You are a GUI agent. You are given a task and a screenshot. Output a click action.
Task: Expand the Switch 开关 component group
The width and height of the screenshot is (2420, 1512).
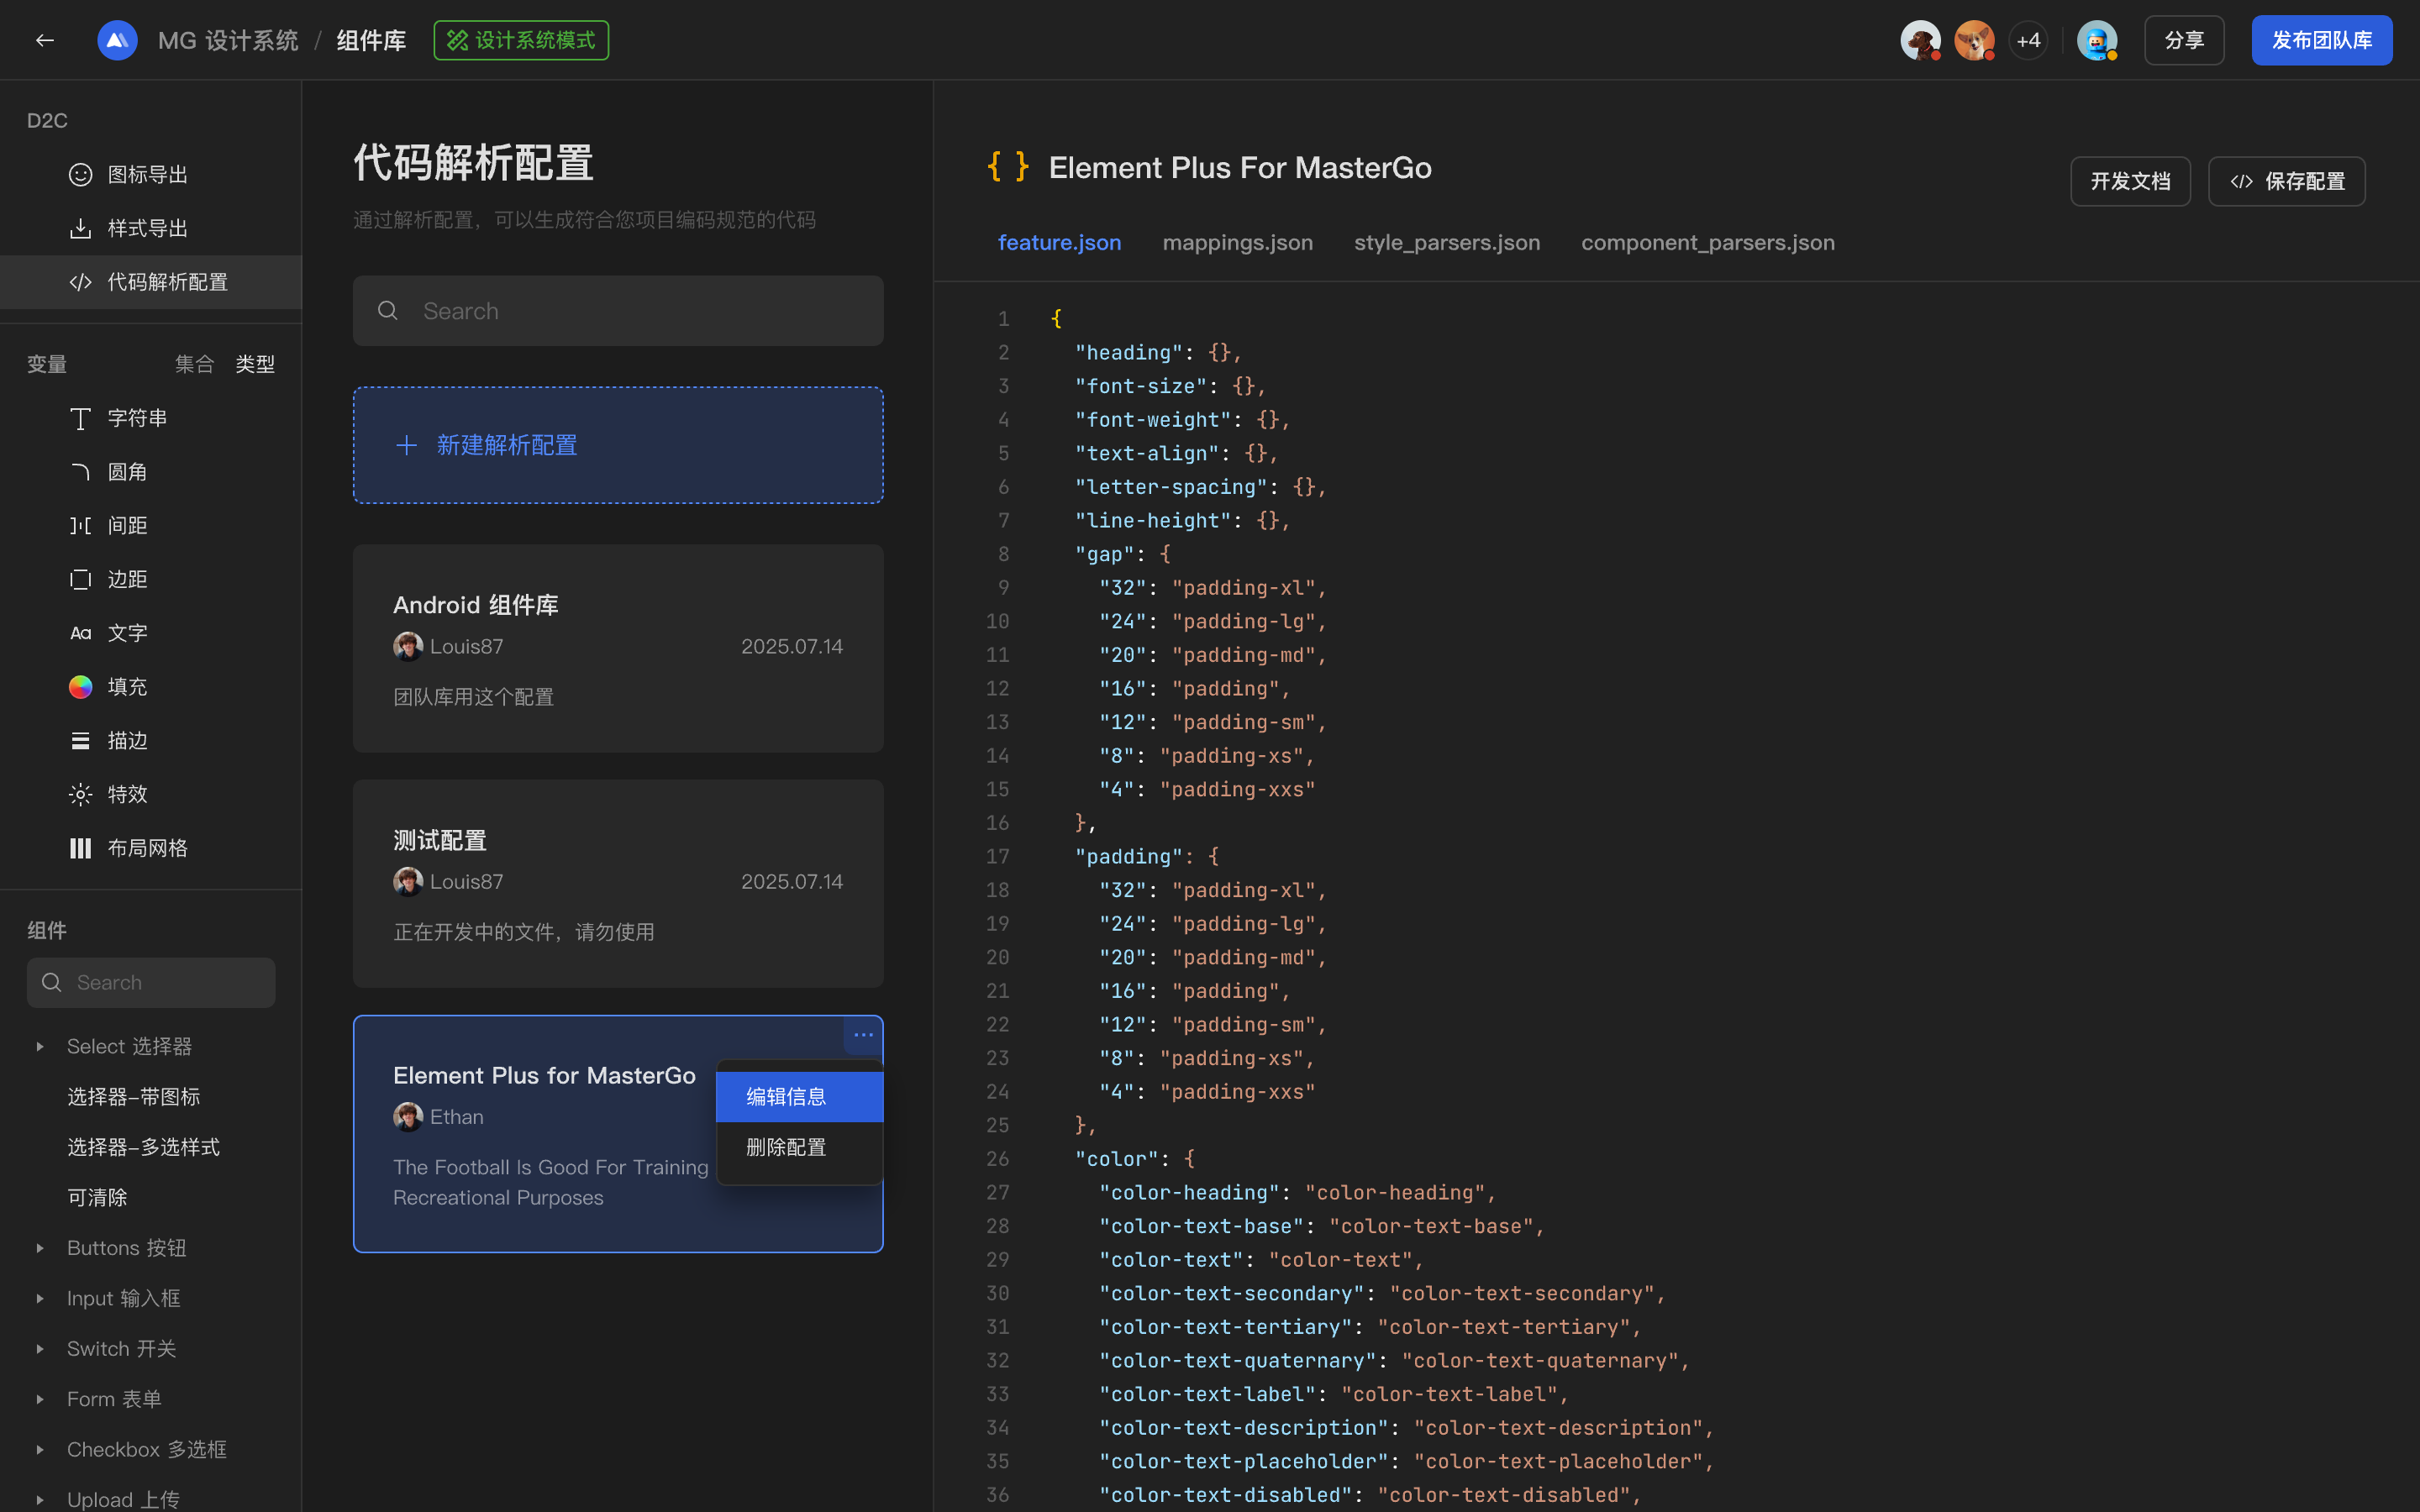40,1349
